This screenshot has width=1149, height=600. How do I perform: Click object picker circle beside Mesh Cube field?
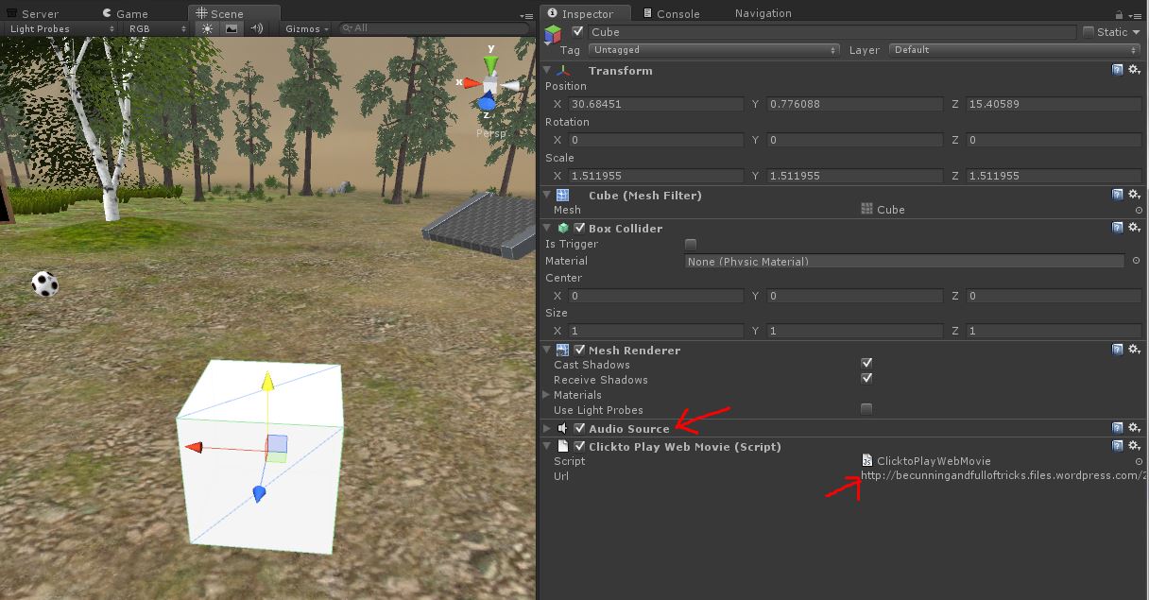1139,210
